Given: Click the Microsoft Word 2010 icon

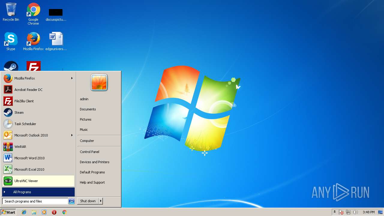Looking at the screenshot, I should click(x=8, y=158).
